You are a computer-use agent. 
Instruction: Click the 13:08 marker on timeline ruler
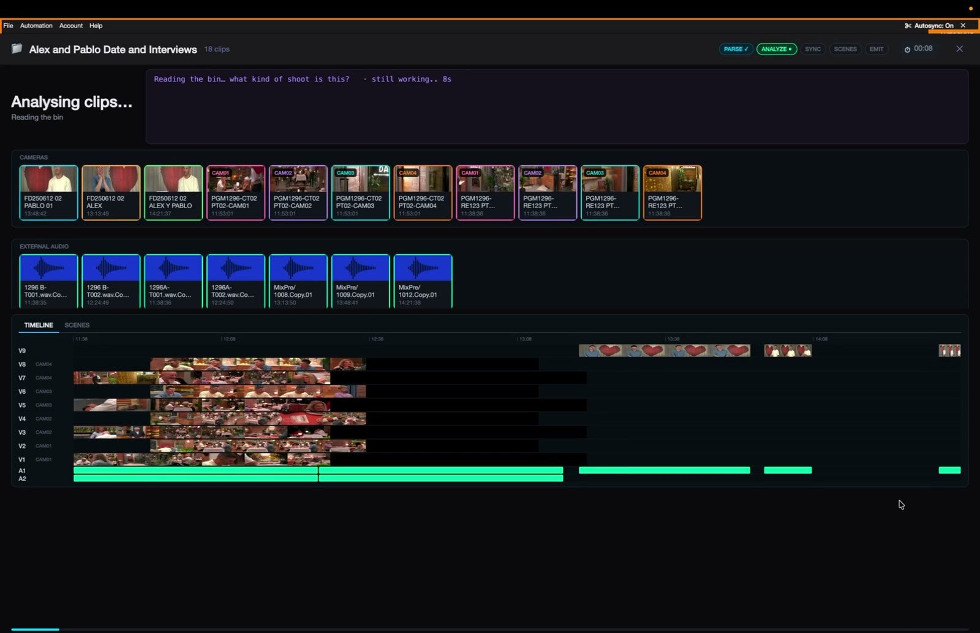pyautogui.click(x=525, y=339)
